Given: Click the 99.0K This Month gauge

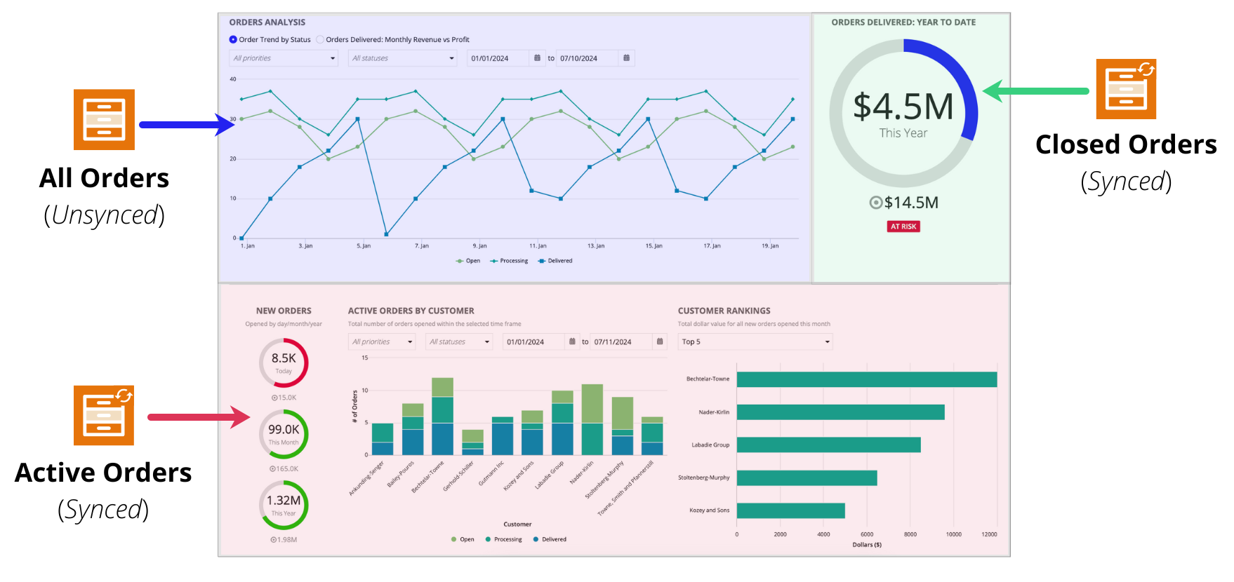Looking at the screenshot, I should (284, 434).
